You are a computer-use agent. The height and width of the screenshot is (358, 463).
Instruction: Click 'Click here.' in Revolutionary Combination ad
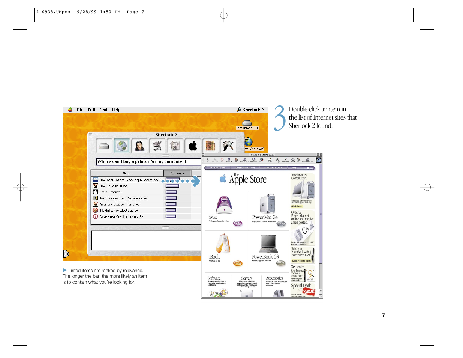click(297, 206)
